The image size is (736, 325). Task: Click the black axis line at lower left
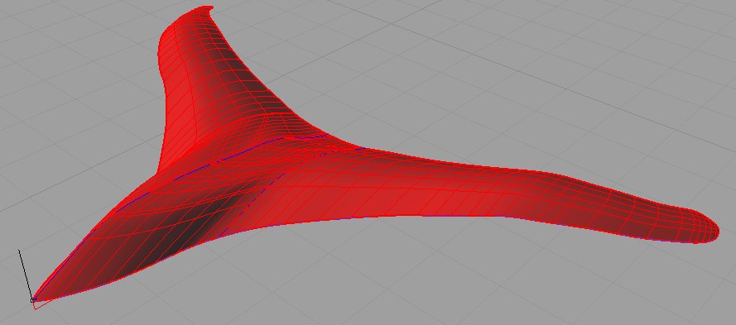click(x=26, y=274)
